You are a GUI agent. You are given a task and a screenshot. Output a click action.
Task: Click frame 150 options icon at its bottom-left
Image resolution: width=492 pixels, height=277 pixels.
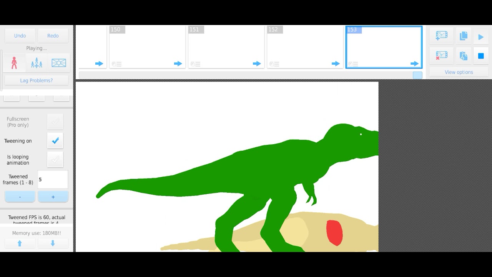tap(116, 64)
